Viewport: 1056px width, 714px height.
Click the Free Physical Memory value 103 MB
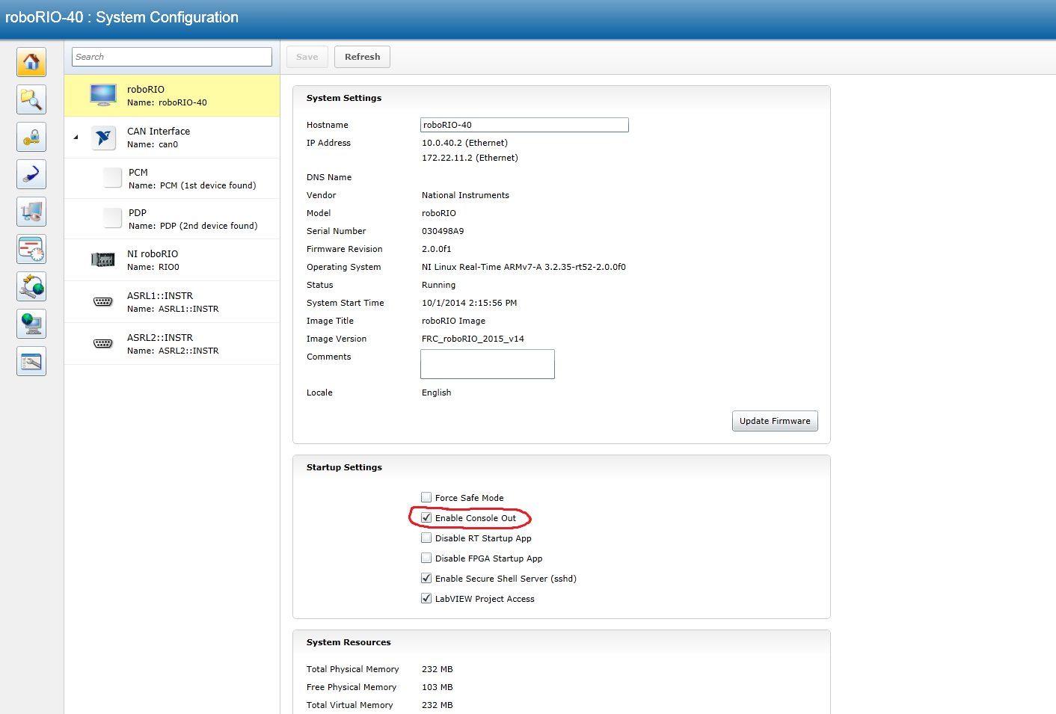pyautogui.click(x=438, y=687)
